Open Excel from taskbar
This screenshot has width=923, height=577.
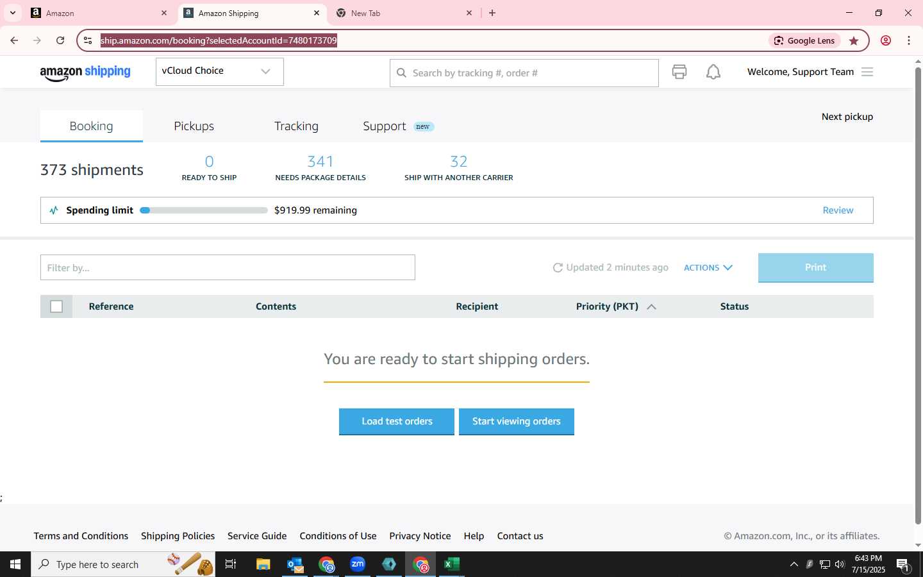pos(452,564)
